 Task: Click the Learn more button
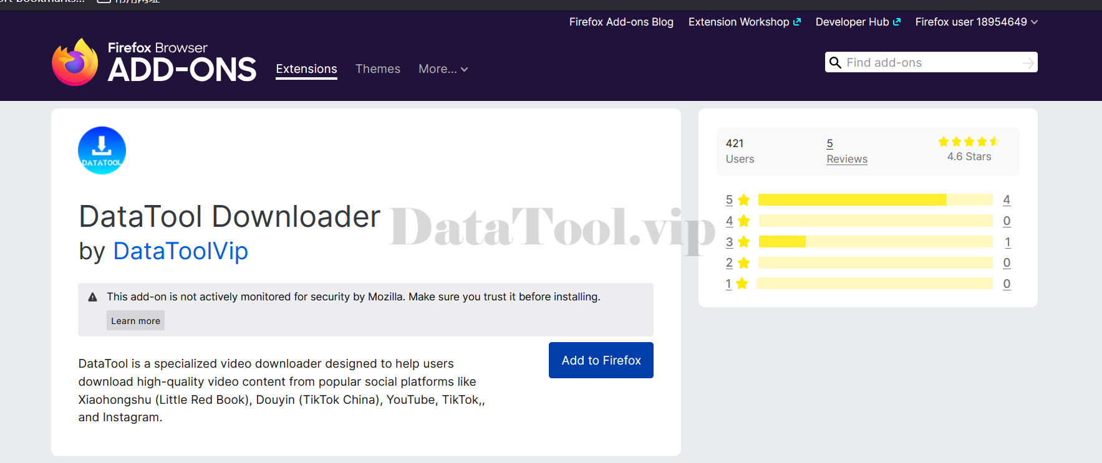pyautogui.click(x=135, y=321)
